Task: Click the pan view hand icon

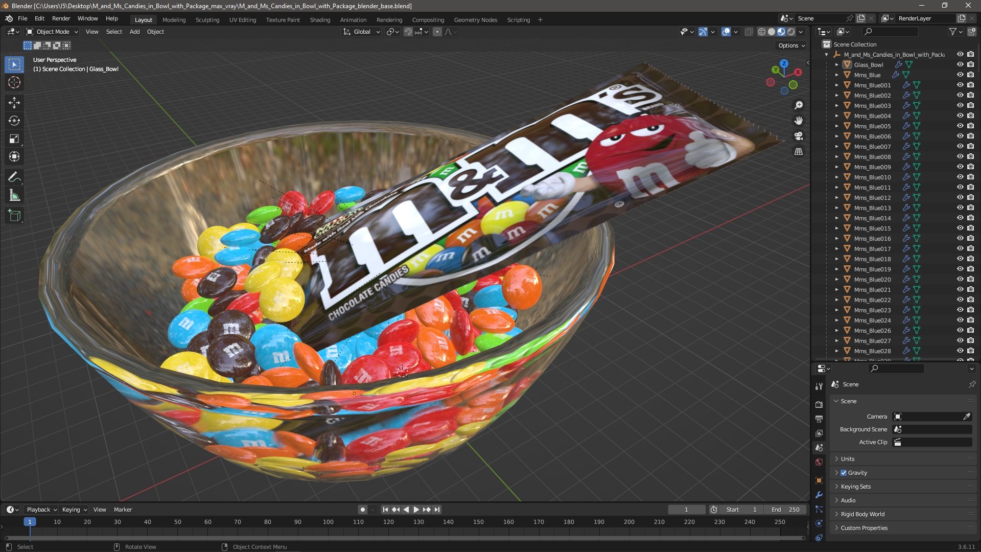Action: point(799,121)
